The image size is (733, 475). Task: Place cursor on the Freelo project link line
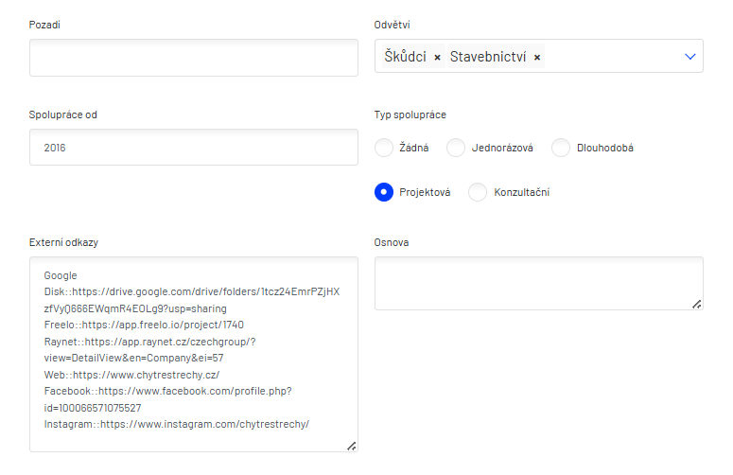click(145, 325)
